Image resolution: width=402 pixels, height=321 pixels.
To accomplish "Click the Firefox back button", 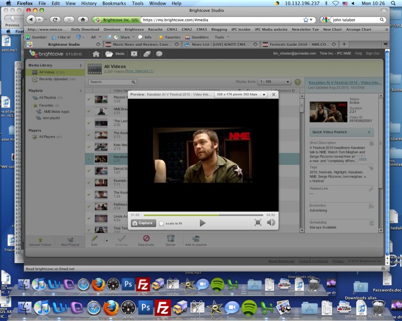I will tap(31, 20).
